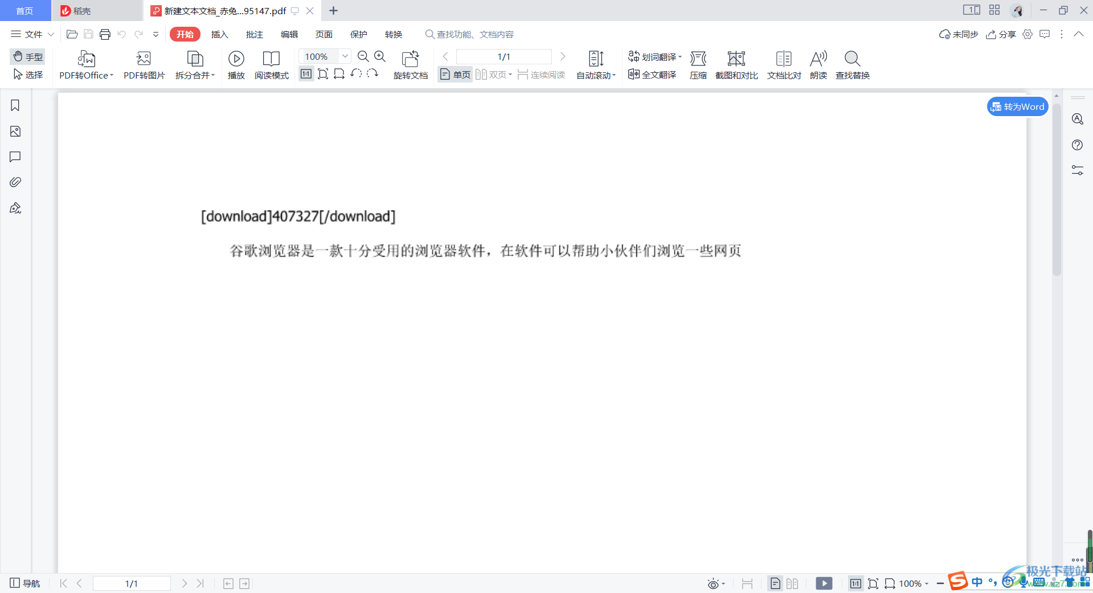Start the 播放 slideshow playback
The height and width of the screenshot is (593, 1093).
236,65
